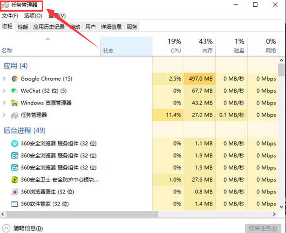Expand the Google Chrome (15) group
This screenshot has height=233, width=286.
pos(4,79)
